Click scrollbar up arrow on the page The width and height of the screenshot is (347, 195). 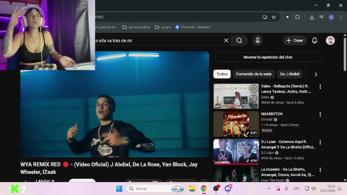[x=345, y=35]
